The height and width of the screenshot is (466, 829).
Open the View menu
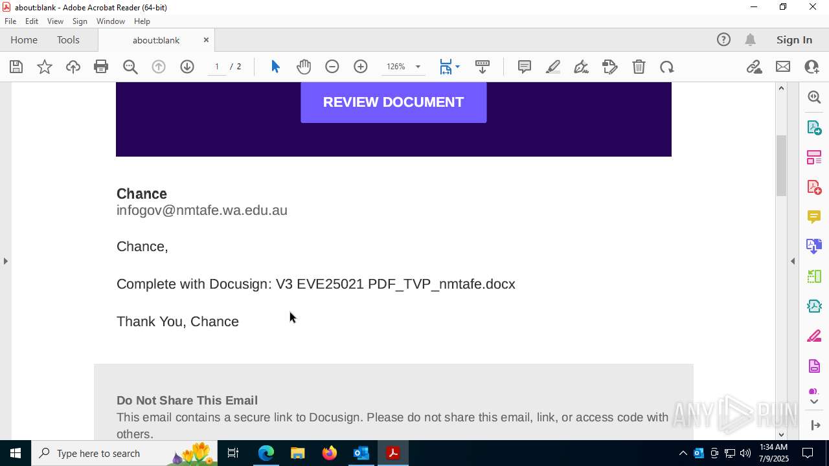point(55,21)
